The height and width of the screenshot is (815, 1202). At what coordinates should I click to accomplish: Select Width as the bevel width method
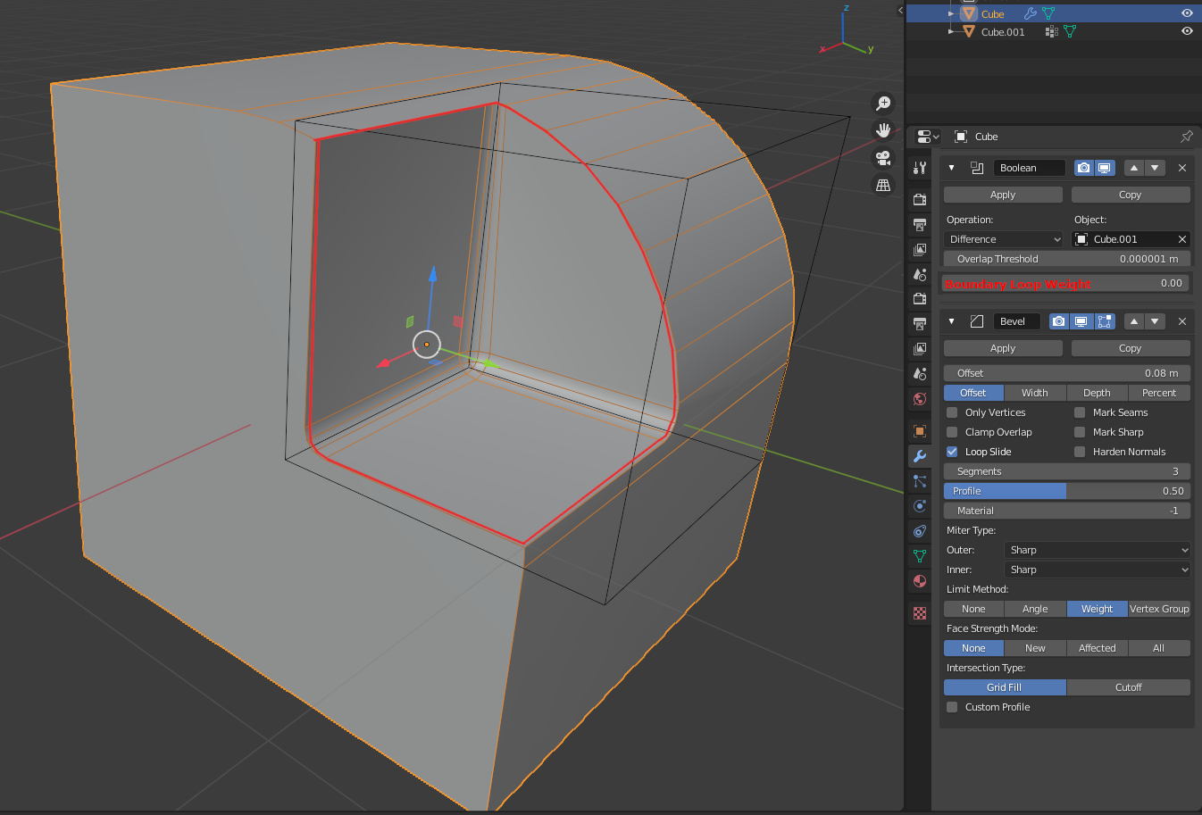click(1035, 393)
